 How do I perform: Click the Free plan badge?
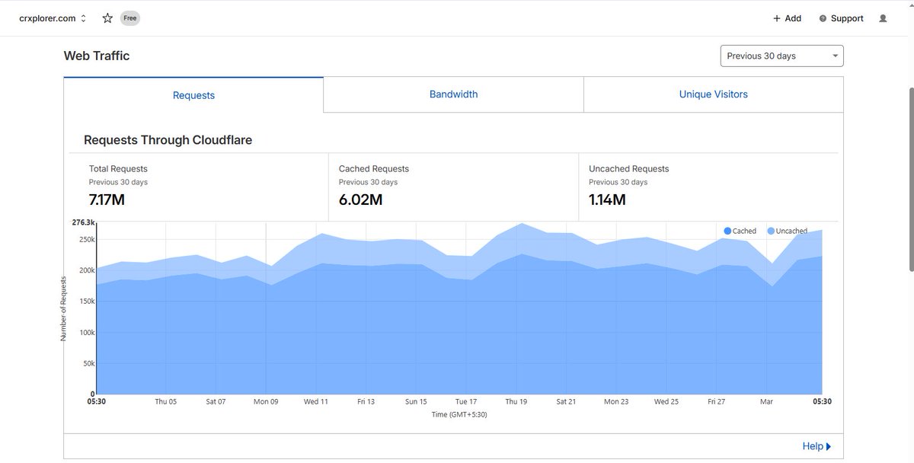(x=129, y=18)
